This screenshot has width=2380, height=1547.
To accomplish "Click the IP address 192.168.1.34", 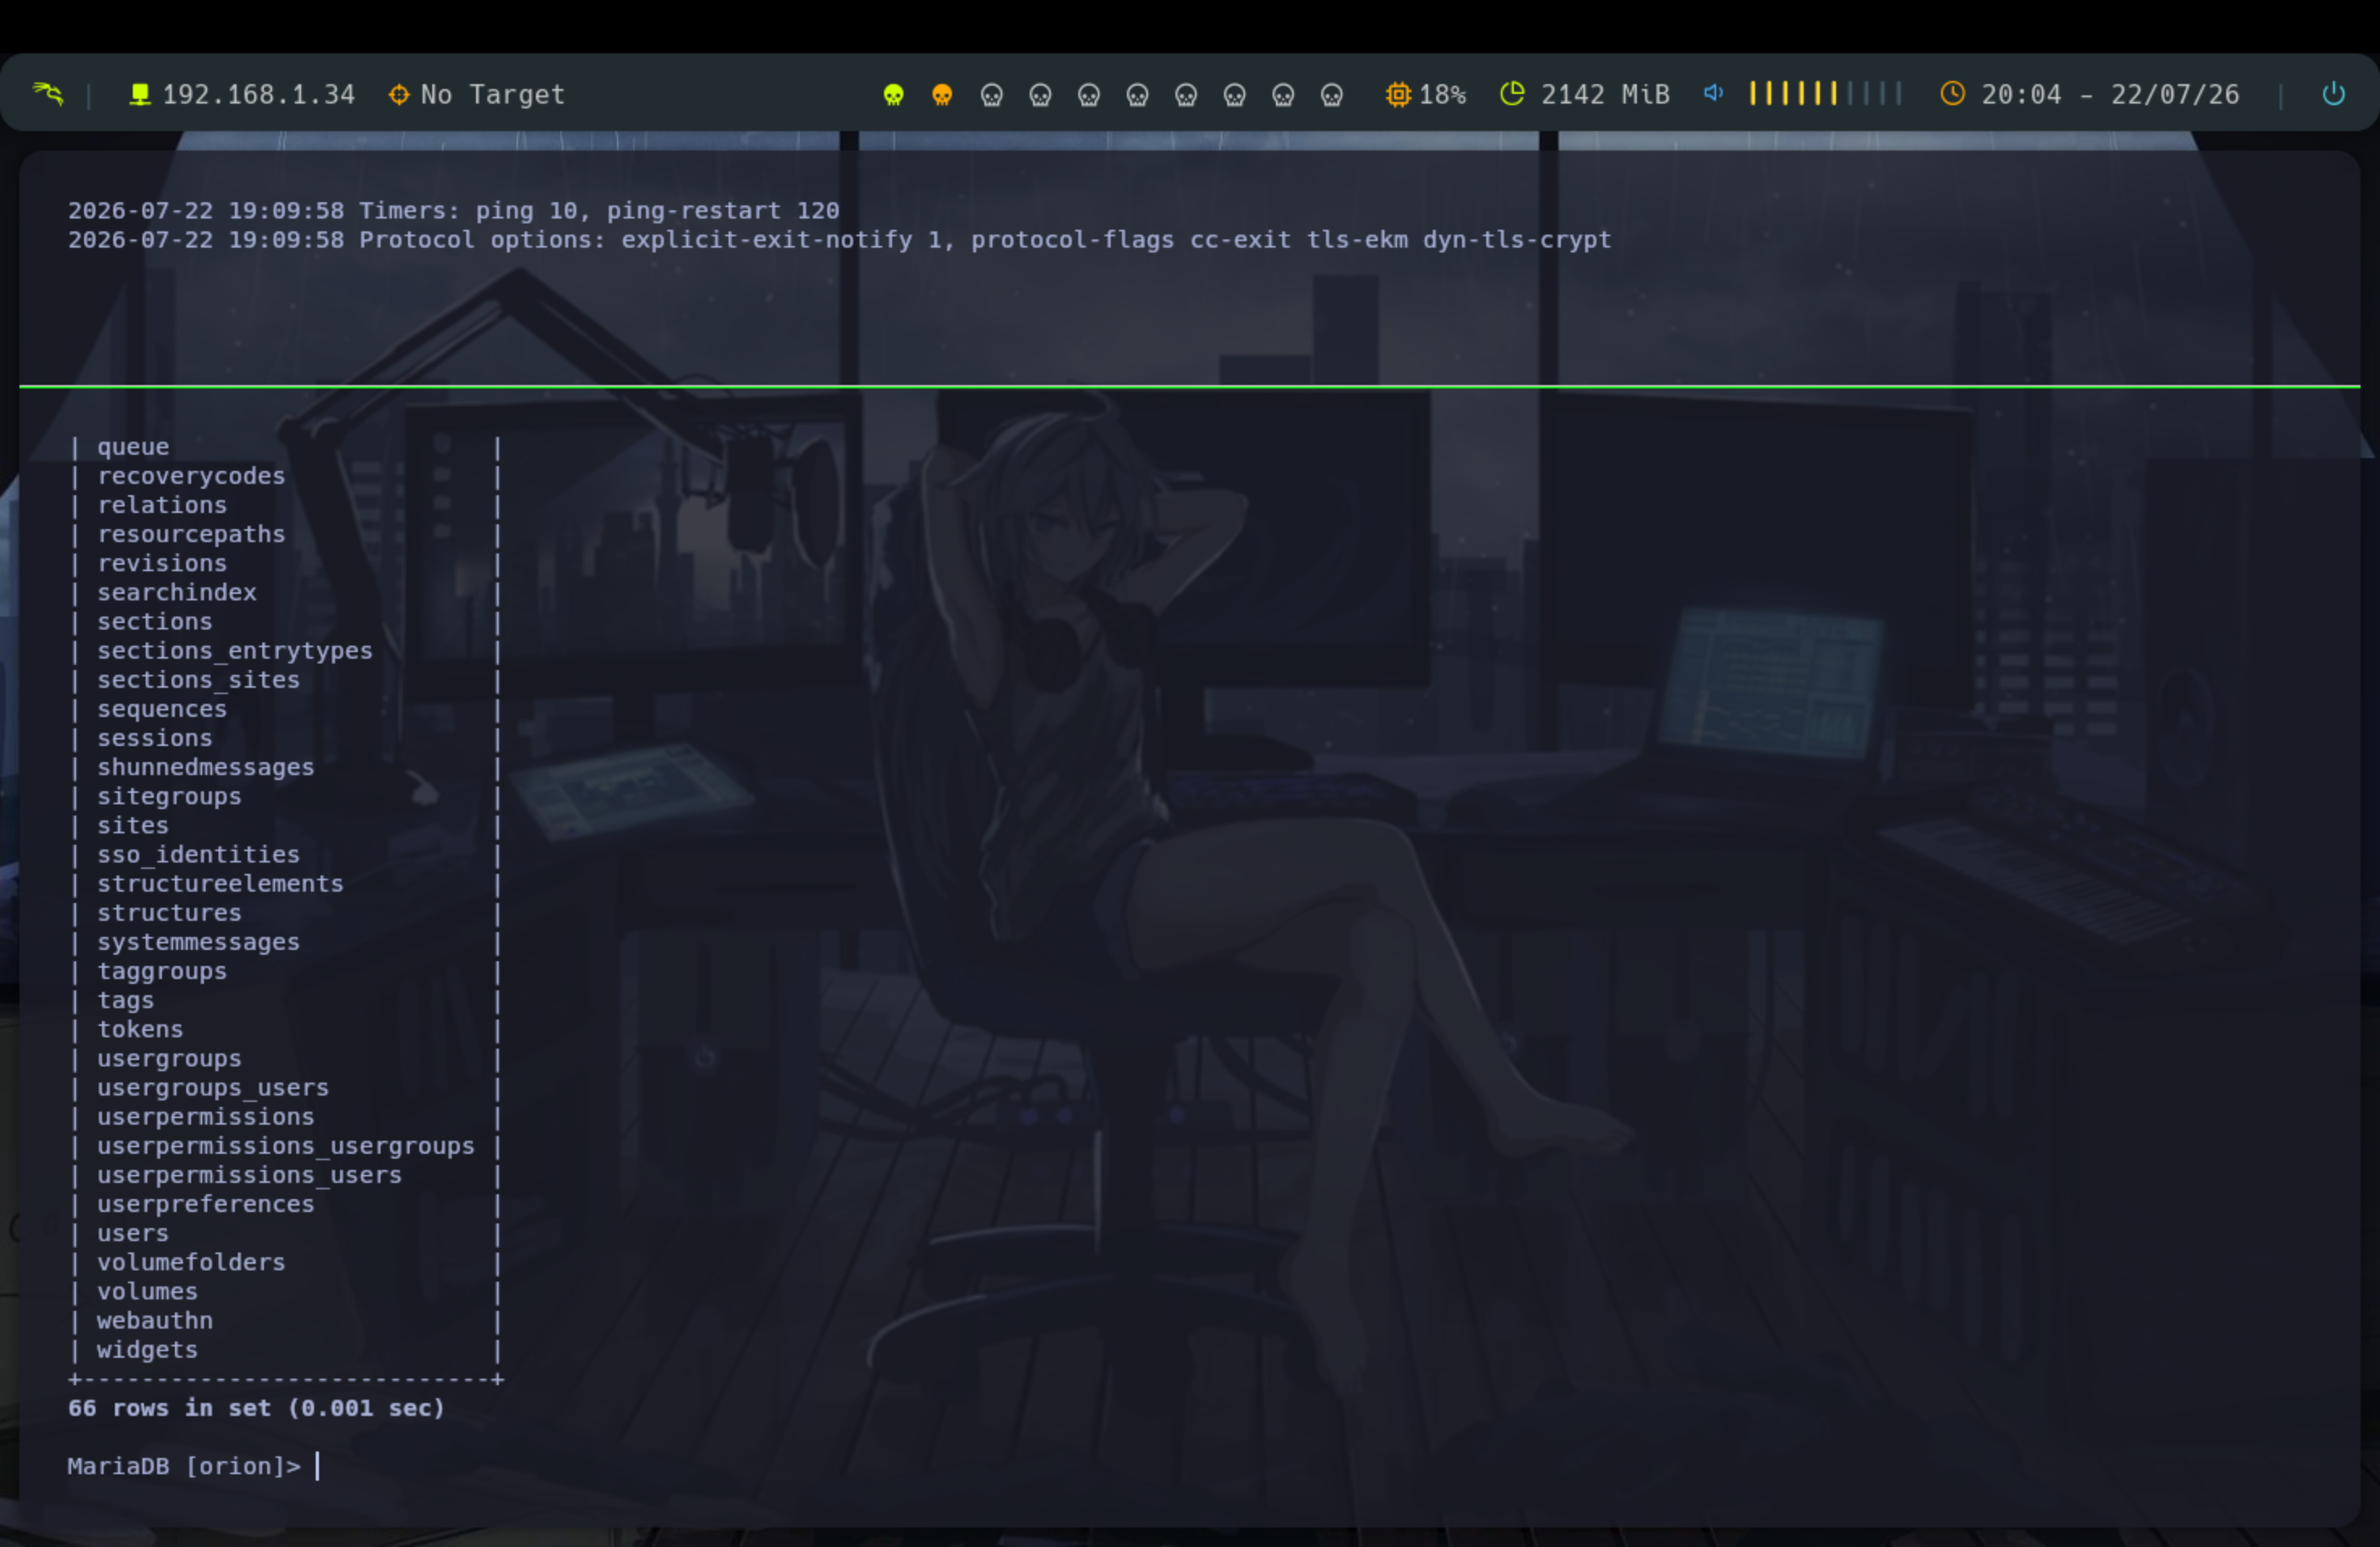I will click(x=259, y=95).
